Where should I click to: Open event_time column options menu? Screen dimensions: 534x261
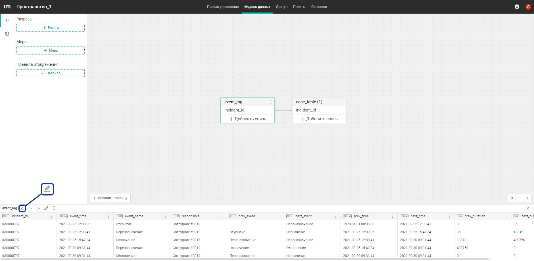point(109,216)
